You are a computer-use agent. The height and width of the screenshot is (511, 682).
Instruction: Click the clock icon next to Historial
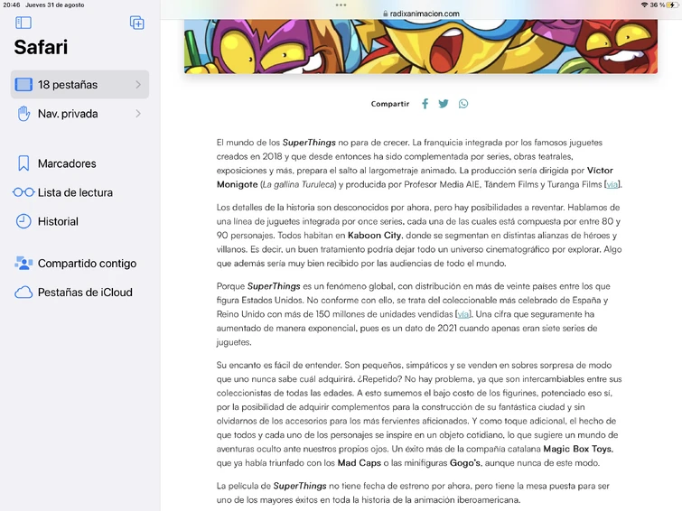click(x=23, y=221)
